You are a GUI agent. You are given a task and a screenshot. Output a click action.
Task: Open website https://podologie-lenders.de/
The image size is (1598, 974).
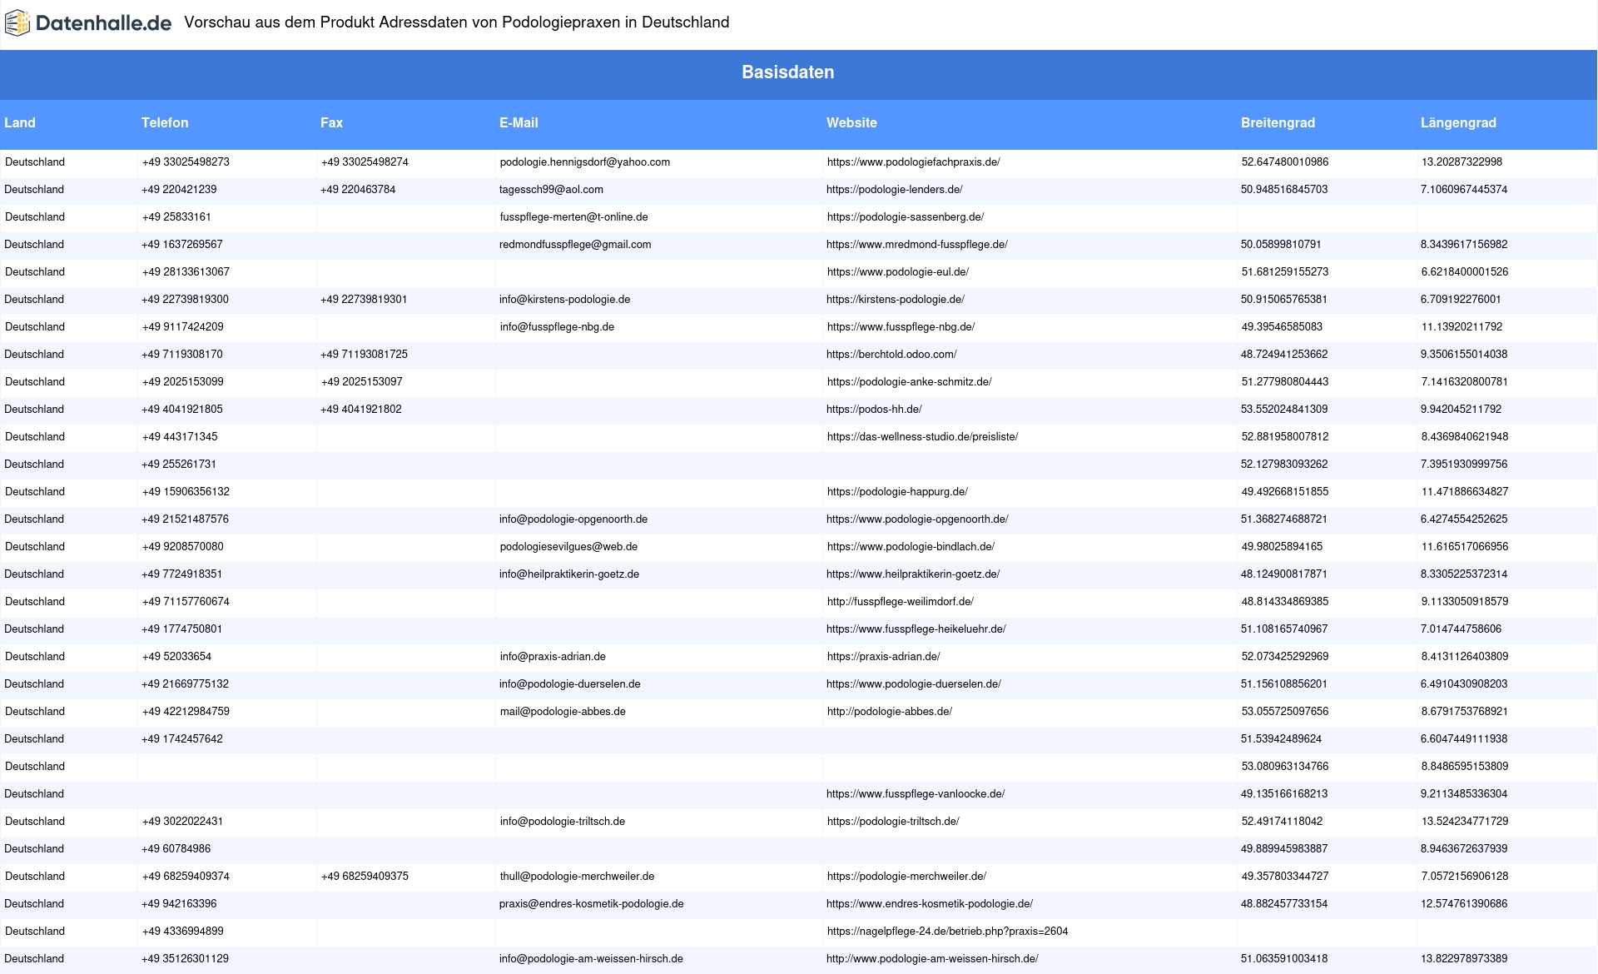(895, 190)
